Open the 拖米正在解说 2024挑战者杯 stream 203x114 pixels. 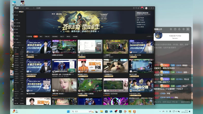pos(39,47)
